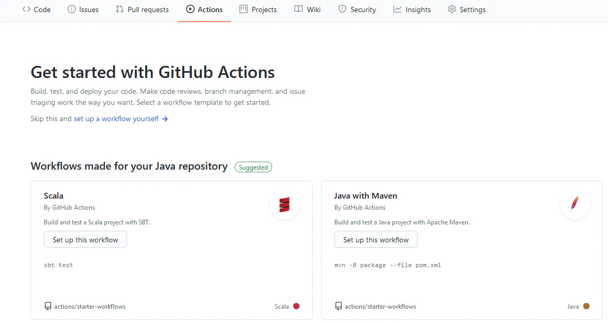Screen dimensions: 608x324
Task: Click 'By GitHub Actions' in Scala card
Action: (70, 208)
